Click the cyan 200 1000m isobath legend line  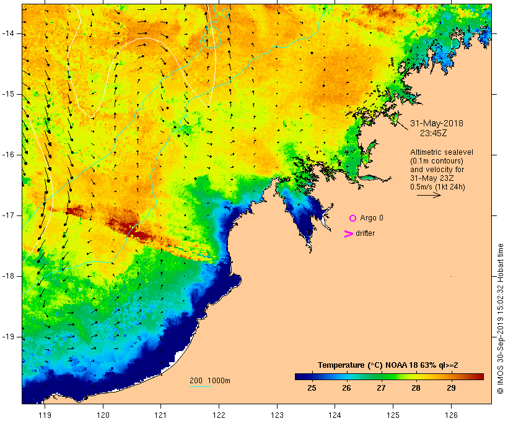[x=200, y=386]
